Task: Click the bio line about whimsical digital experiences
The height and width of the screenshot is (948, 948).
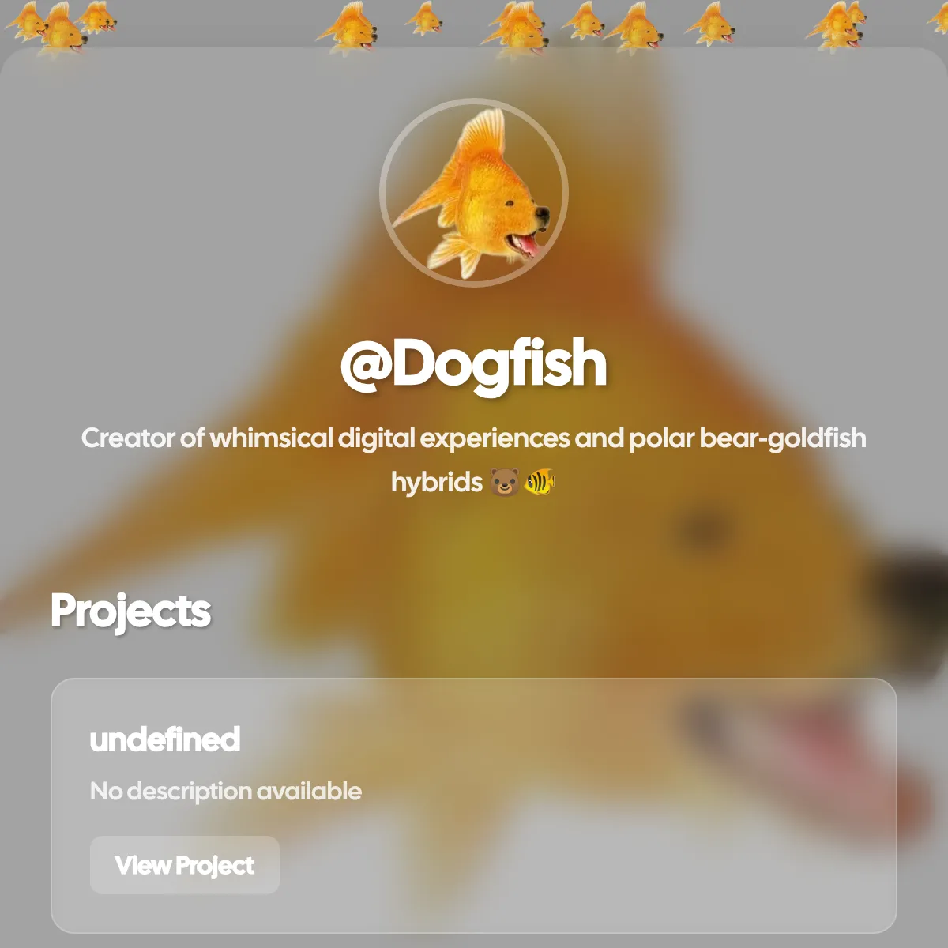Action: [474, 438]
